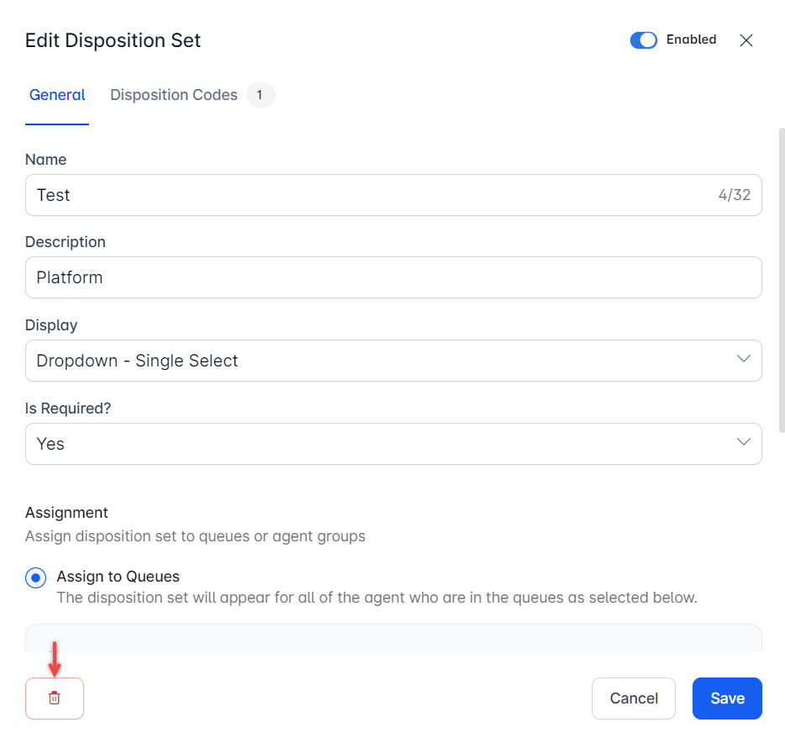The height and width of the screenshot is (738, 785).
Task: Delete the disposition set using trash icon
Action: pyautogui.click(x=55, y=698)
